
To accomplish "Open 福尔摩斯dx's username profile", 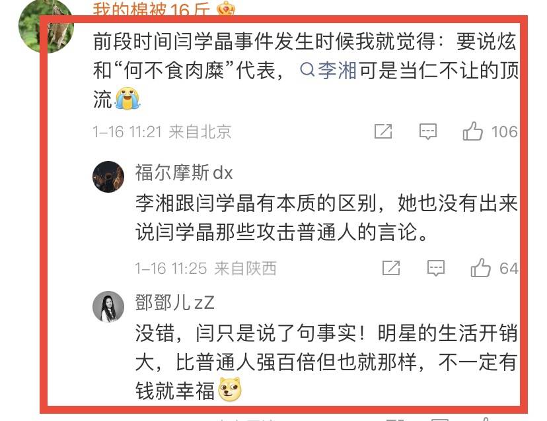I will click(x=184, y=172).
